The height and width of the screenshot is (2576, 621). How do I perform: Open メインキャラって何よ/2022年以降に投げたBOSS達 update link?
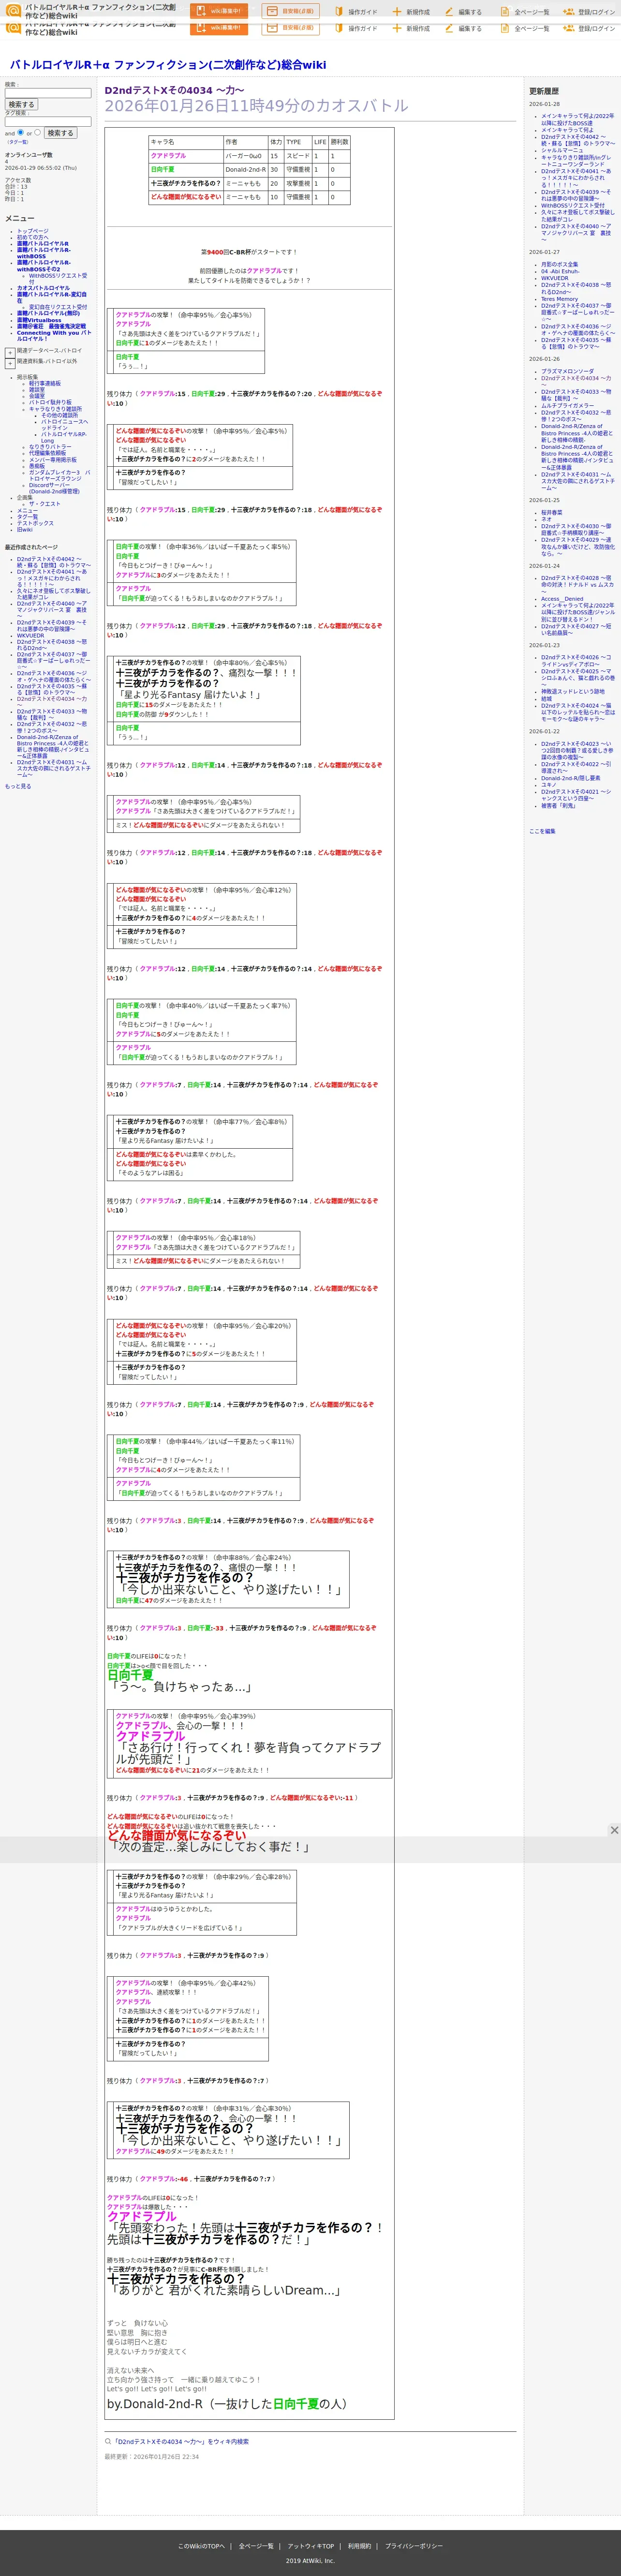tap(578, 119)
